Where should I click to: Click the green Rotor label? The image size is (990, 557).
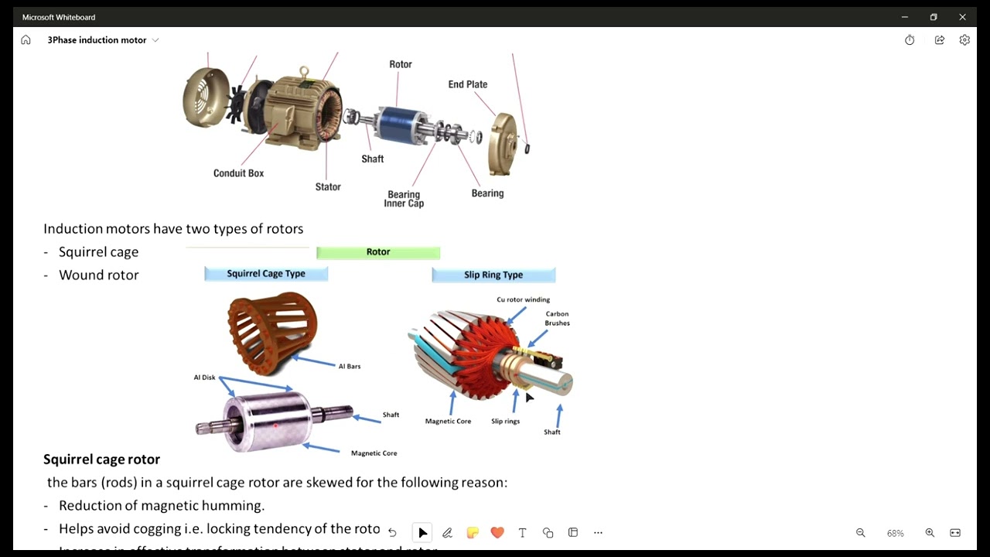pyautogui.click(x=378, y=252)
